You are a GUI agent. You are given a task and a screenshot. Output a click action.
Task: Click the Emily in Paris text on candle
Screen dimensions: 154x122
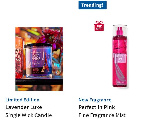[36, 57]
